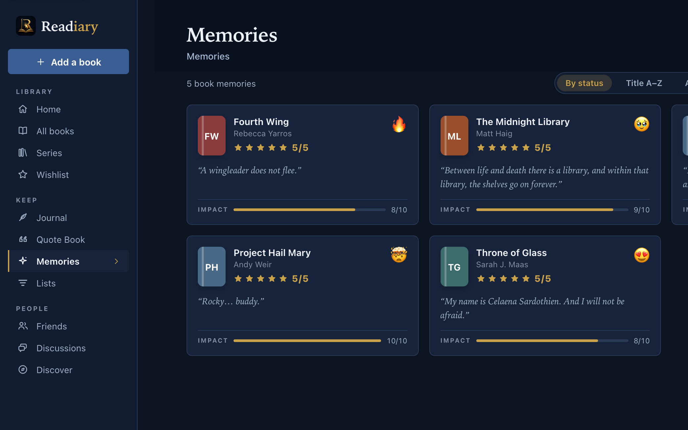Open the Fourth Wing title
The image size is (688, 430).
click(261, 122)
